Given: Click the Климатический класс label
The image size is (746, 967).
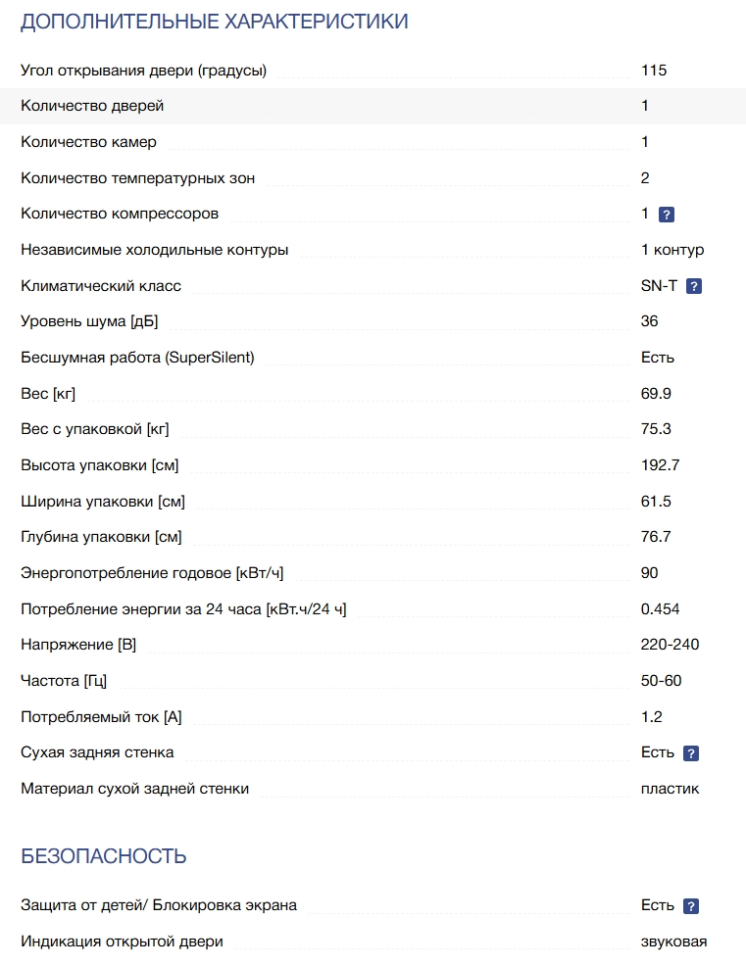Looking at the screenshot, I should coord(101,286).
